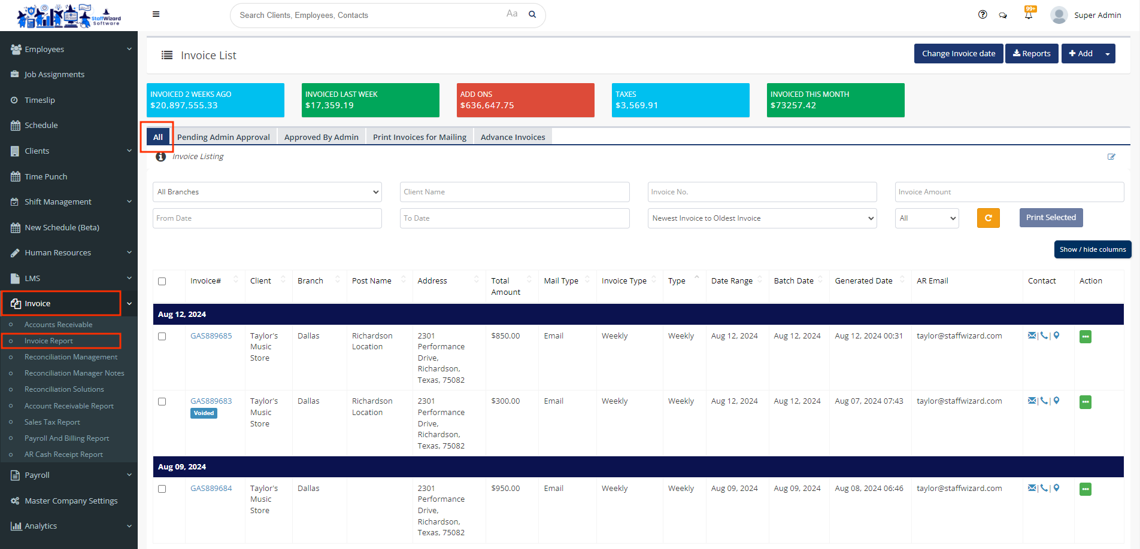Open the Newest Invoice to Oldest Invoice dropdown
The image size is (1140, 549).
[762, 218]
